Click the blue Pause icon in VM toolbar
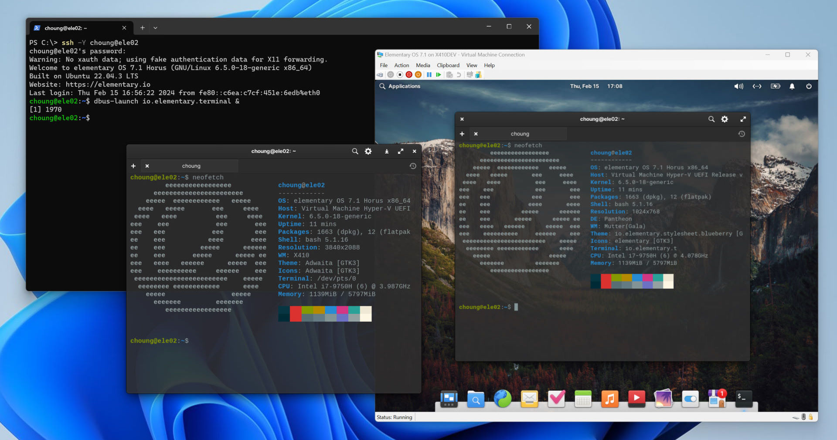 pyautogui.click(x=429, y=75)
